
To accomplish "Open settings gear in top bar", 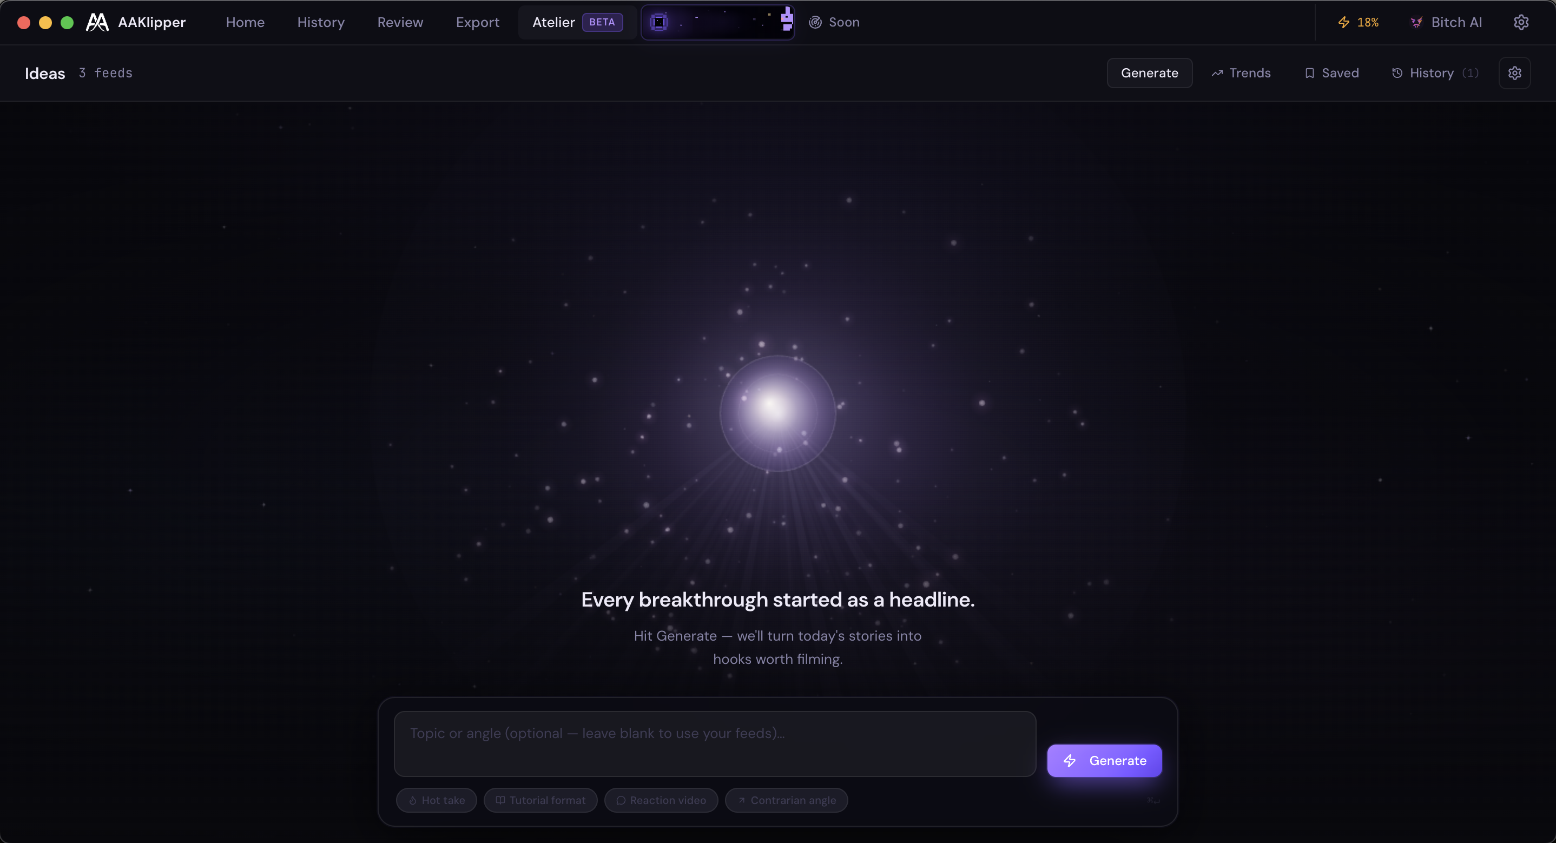I will pyautogui.click(x=1521, y=22).
